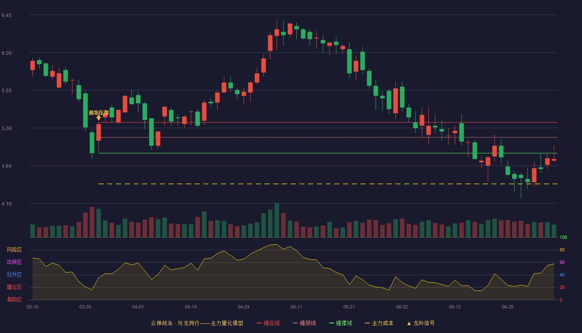
Task: Click the 04-01 date label
Action: click(x=138, y=307)
